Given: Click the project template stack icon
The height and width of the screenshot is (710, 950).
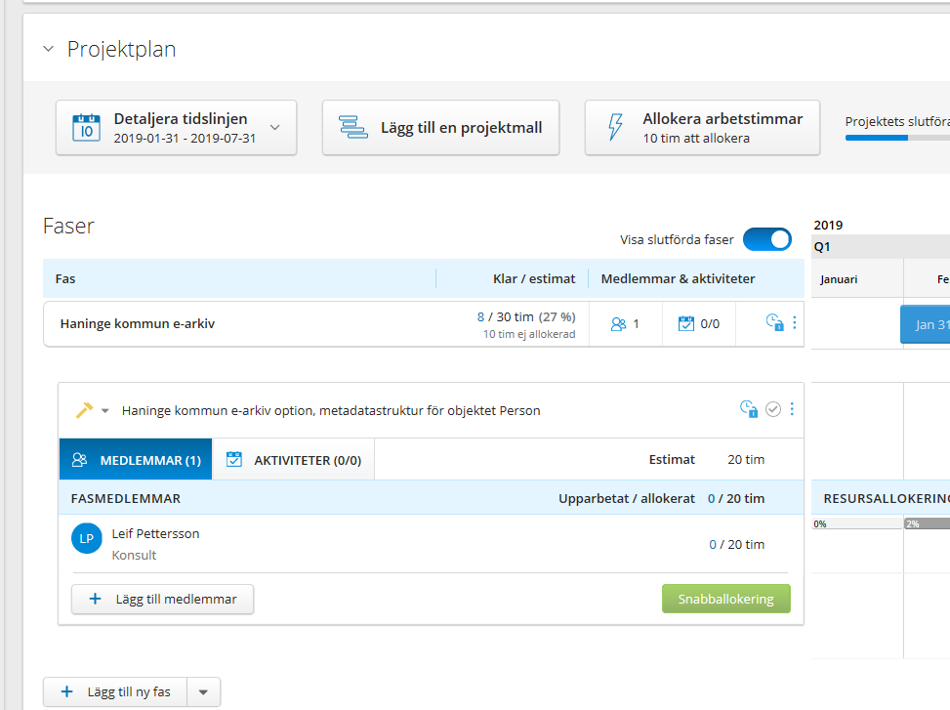Looking at the screenshot, I should point(352,128).
